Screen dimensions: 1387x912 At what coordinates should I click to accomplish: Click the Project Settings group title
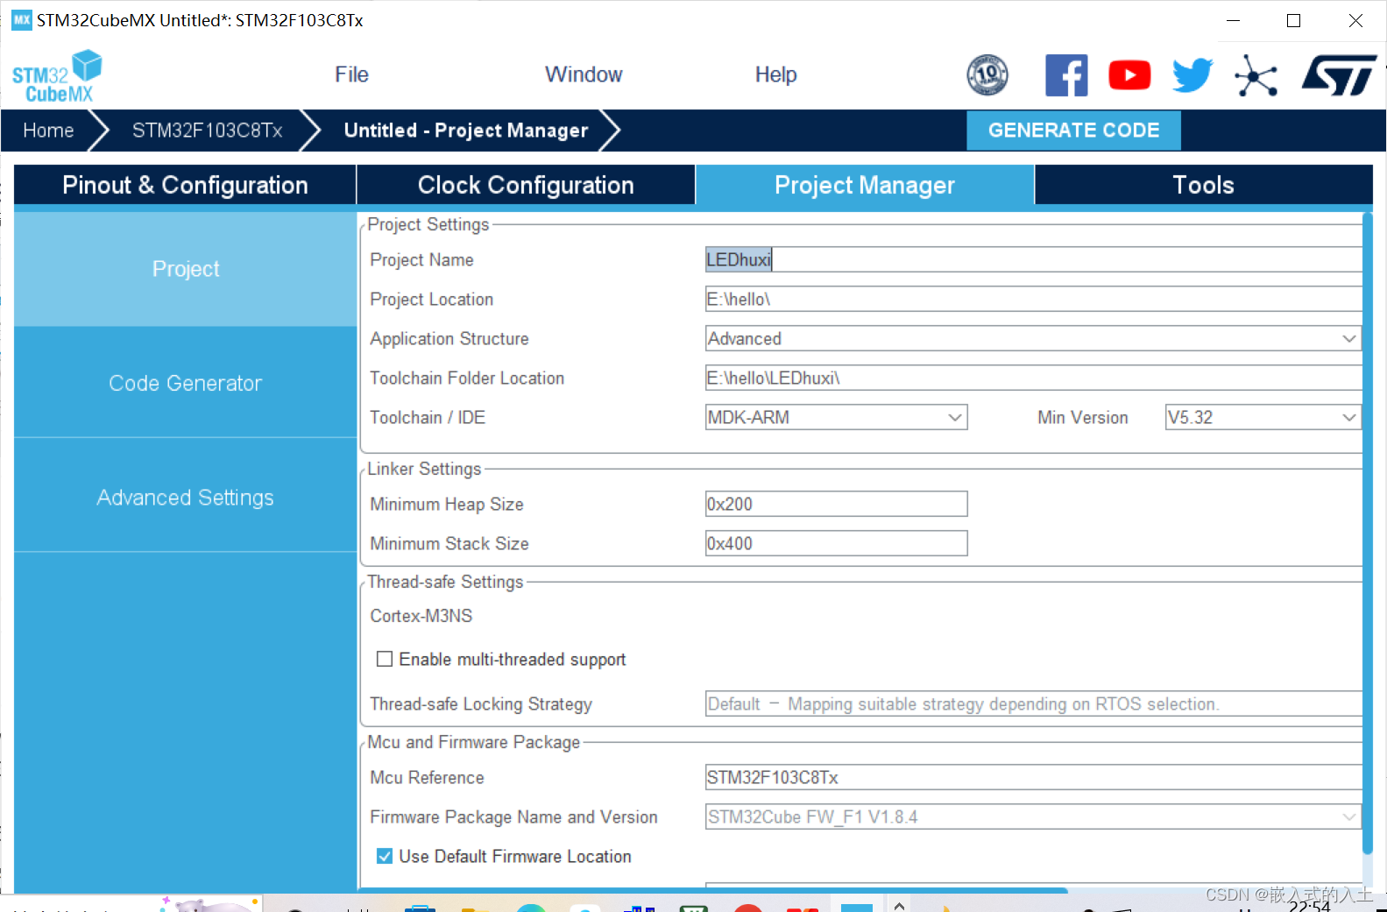[428, 224]
